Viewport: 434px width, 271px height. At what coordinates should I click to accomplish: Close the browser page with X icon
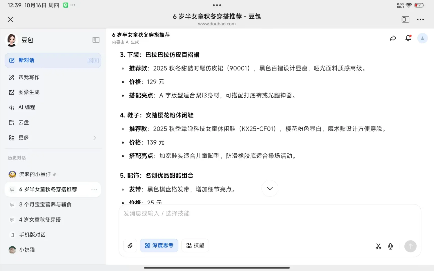(x=10, y=19)
